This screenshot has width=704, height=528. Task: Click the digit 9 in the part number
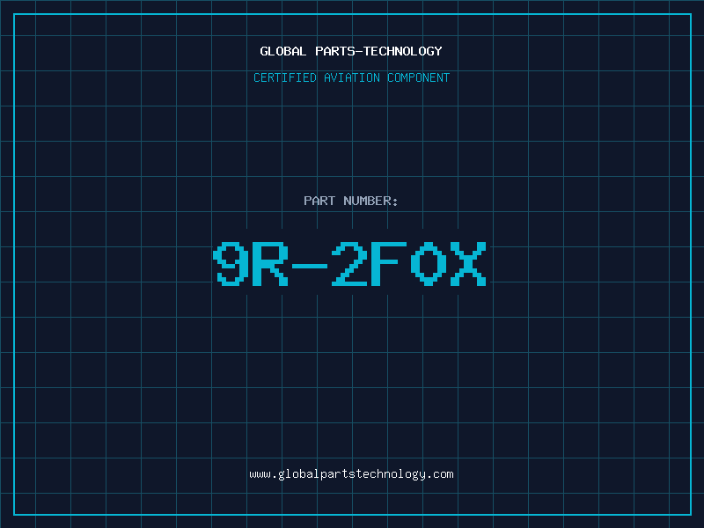(x=231, y=264)
